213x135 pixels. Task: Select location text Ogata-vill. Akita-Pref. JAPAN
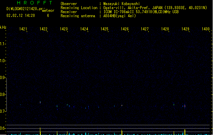point(132,8)
